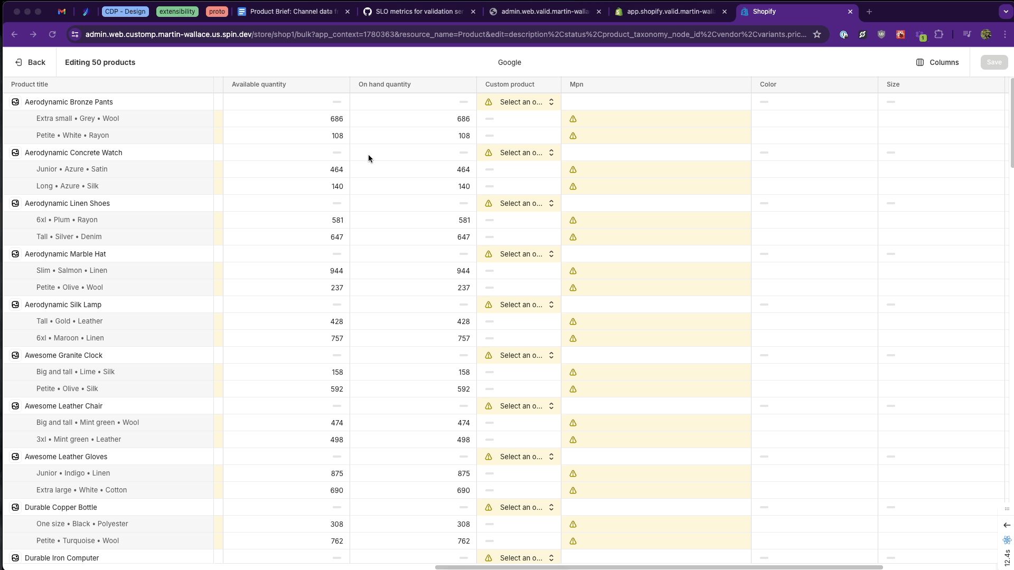Switch to SLO metrics for validation GitHub tab
This screenshot has height=570, width=1014.
tap(419, 12)
